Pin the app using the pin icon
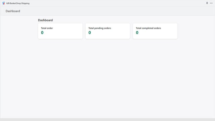Screen dimensions: 215x121 [x=207, y=3]
